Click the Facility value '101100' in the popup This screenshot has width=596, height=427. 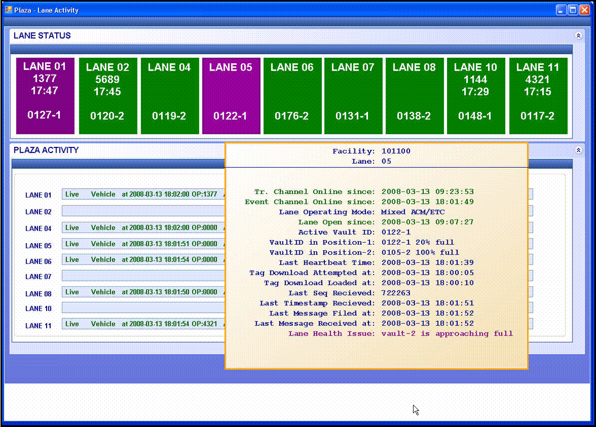(x=395, y=151)
